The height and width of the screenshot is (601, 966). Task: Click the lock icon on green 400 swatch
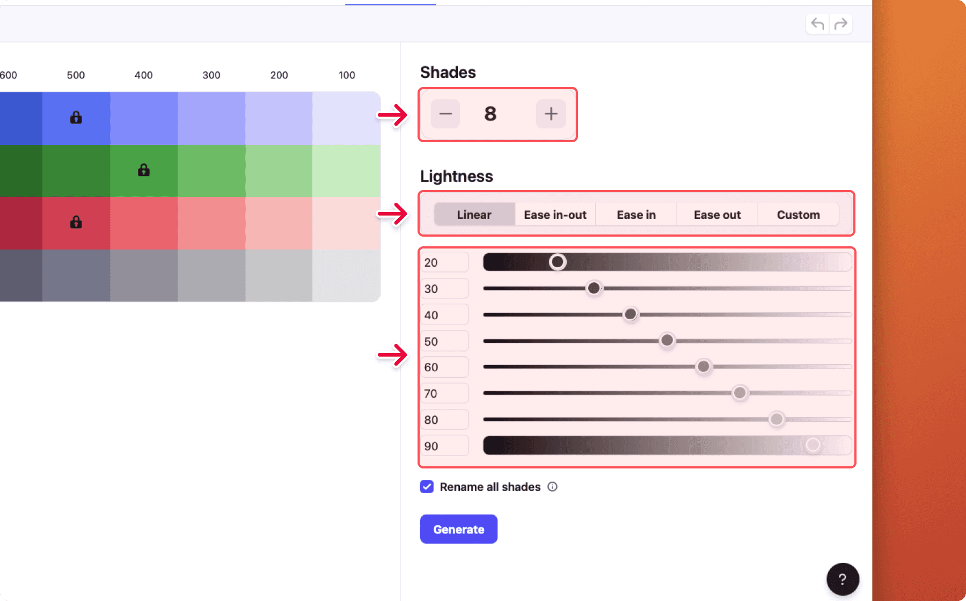coord(144,170)
